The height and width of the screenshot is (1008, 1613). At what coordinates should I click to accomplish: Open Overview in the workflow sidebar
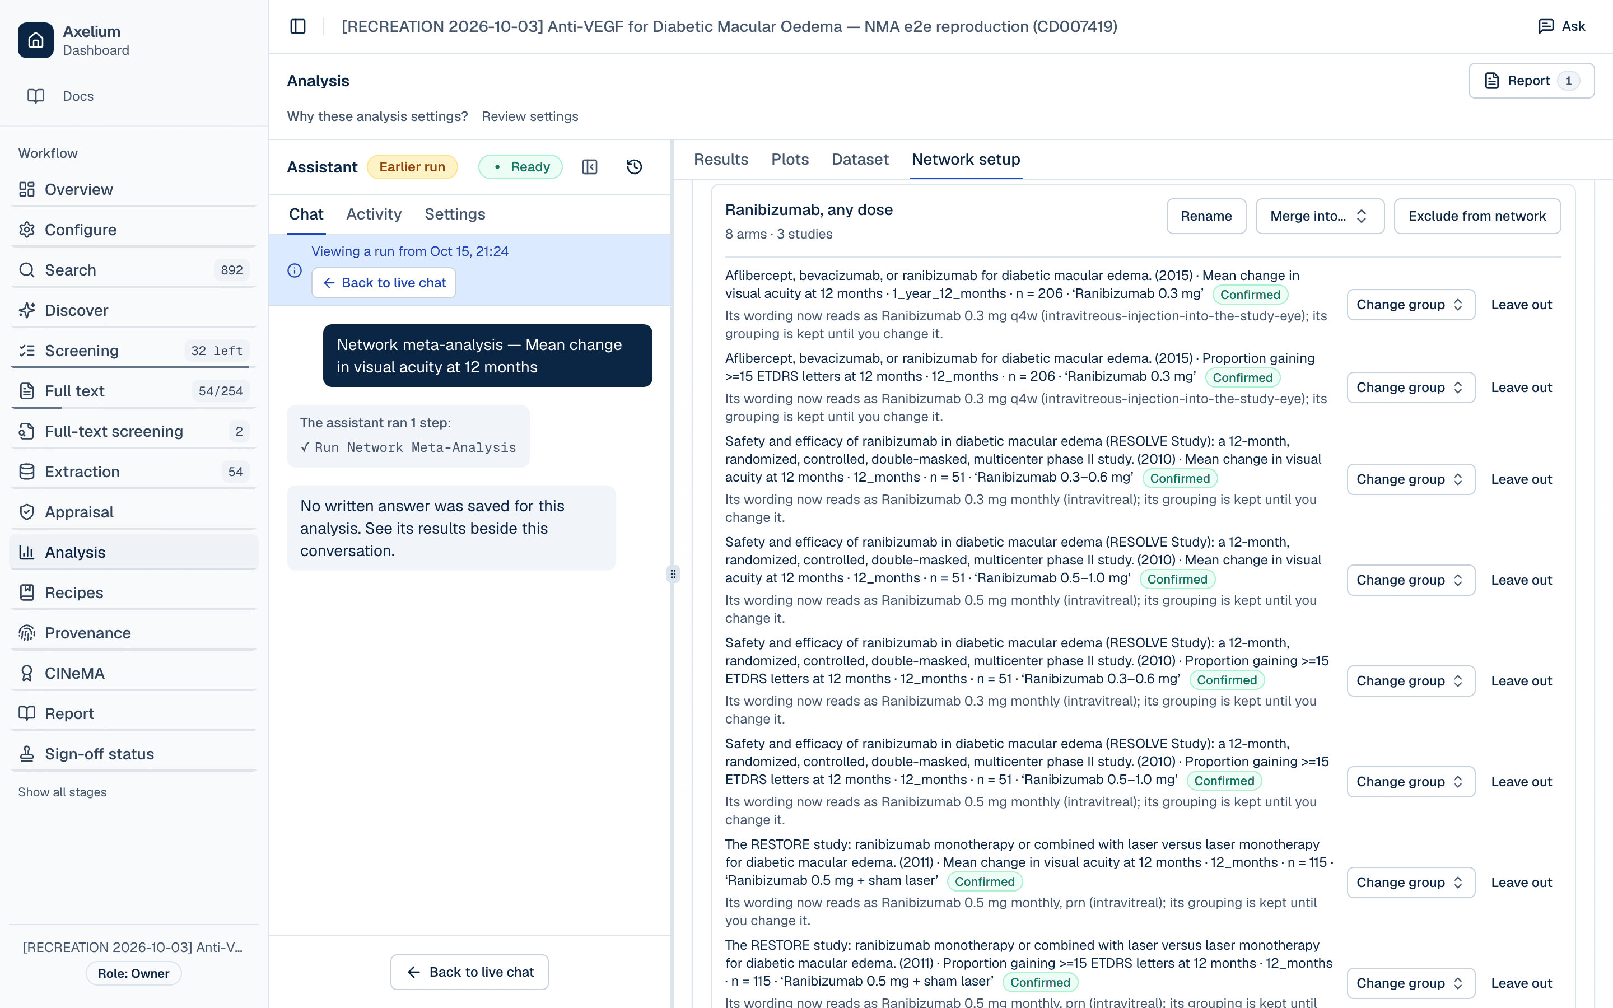(x=134, y=189)
